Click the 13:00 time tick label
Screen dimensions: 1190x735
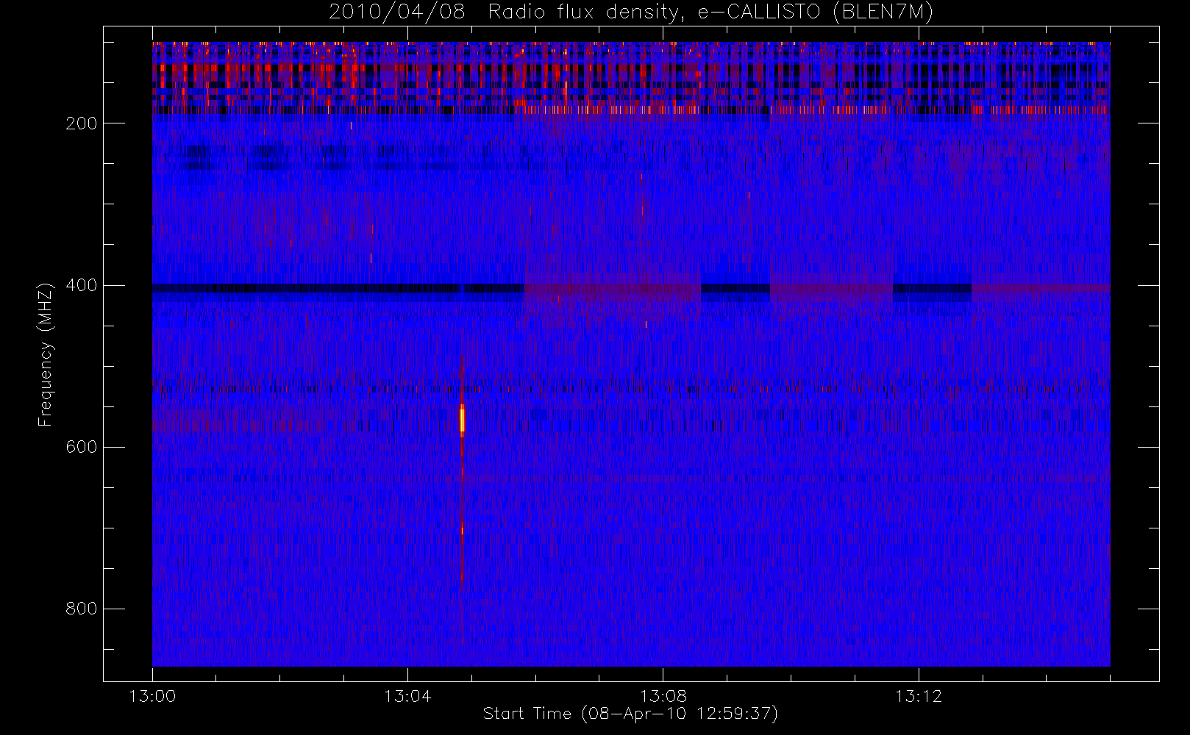pyautogui.click(x=152, y=696)
